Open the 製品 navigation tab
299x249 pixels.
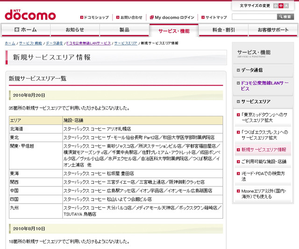124,30
